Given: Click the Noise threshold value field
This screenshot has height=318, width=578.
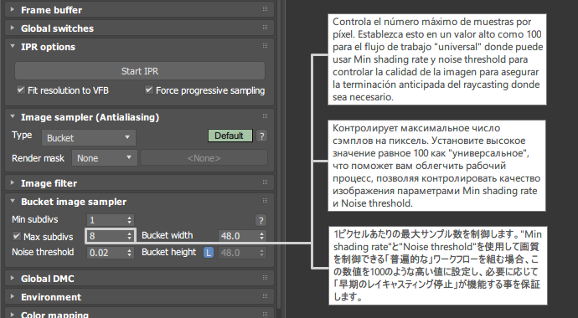Looking at the screenshot, I should pyautogui.click(x=106, y=253).
